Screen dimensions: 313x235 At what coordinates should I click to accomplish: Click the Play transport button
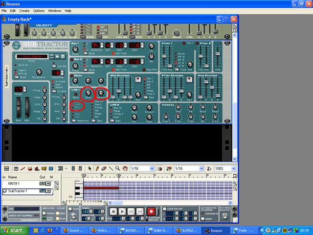tap(122, 211)
